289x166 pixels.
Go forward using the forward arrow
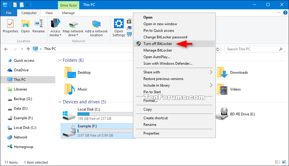coord(15,49)
